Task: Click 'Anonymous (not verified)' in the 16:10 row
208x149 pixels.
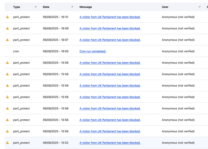Action: (x=178, y=17)
